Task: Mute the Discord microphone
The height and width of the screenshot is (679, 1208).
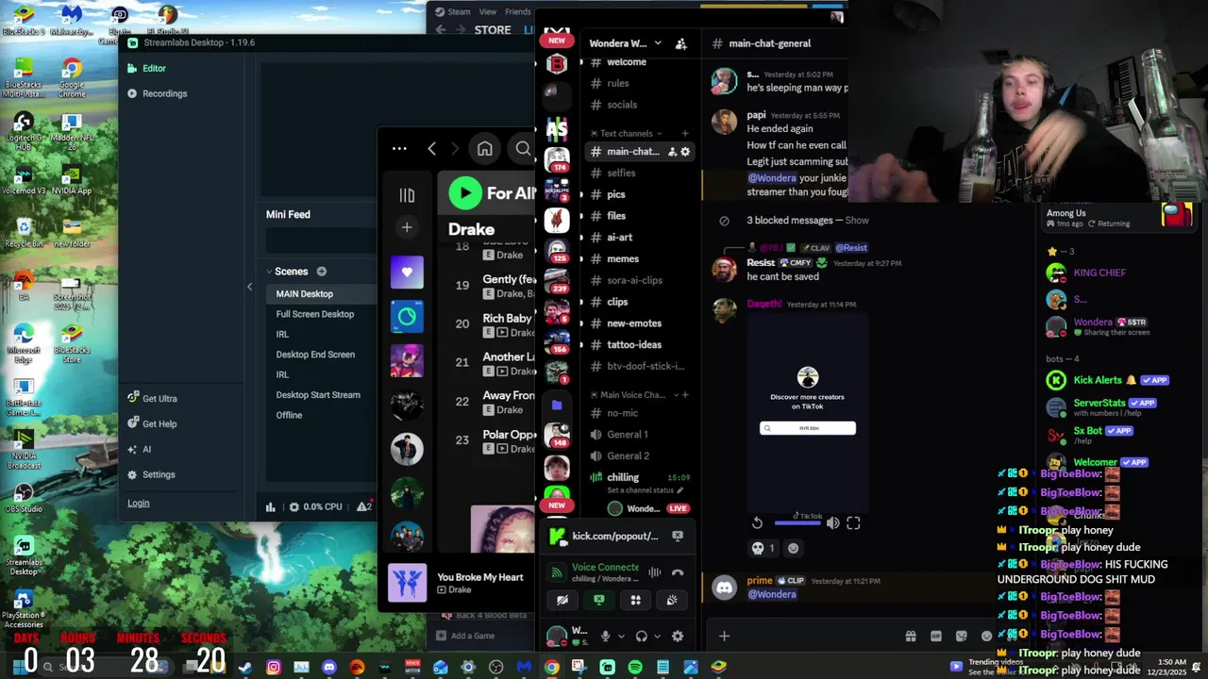Action: click(606, 637)
